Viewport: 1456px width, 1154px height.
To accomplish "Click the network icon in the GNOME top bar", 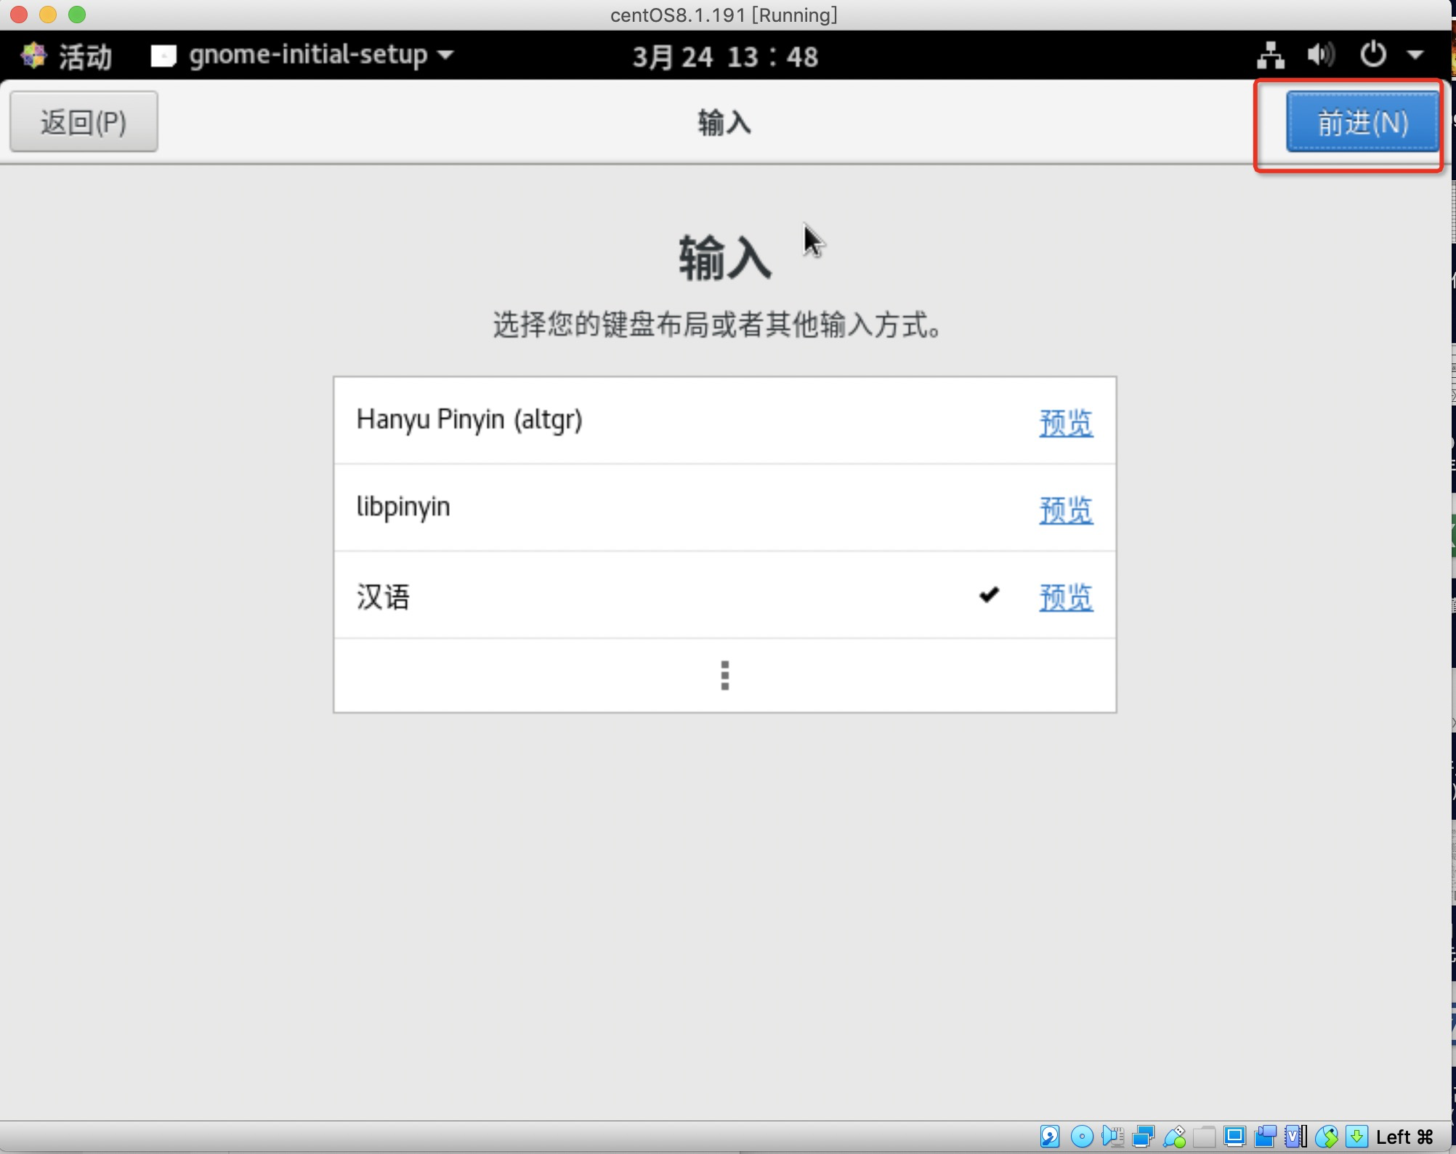I will [x=1271, y=55].
